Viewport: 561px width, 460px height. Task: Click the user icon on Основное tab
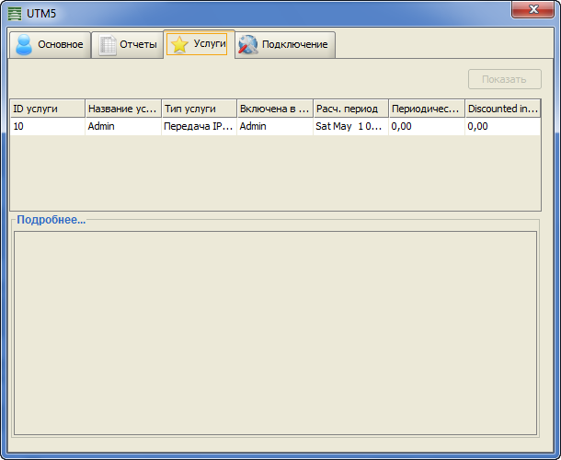[24, 45]
